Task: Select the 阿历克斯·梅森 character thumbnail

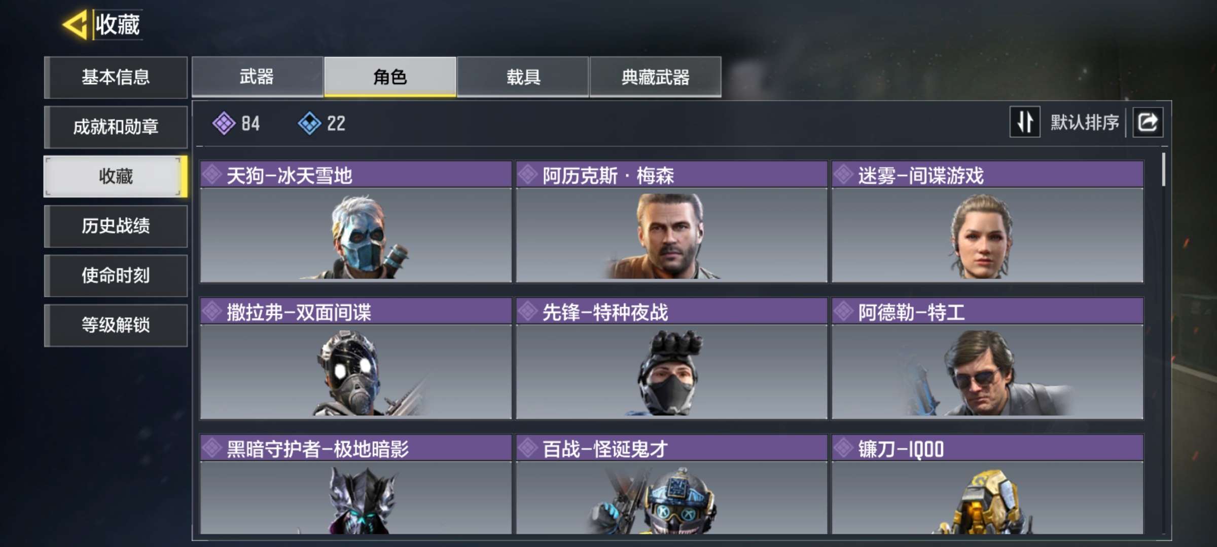Action: coord(671,235)
